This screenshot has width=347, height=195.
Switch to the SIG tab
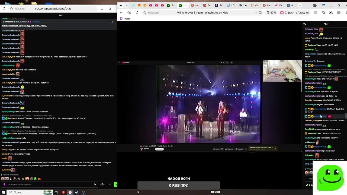click(219, 5)
